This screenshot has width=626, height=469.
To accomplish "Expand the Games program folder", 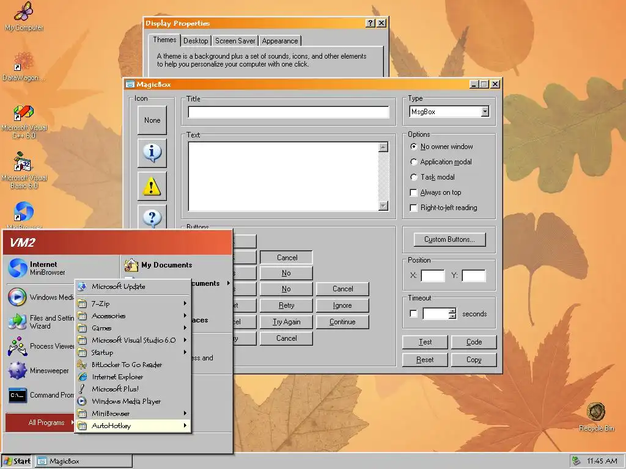I will 133,328.
